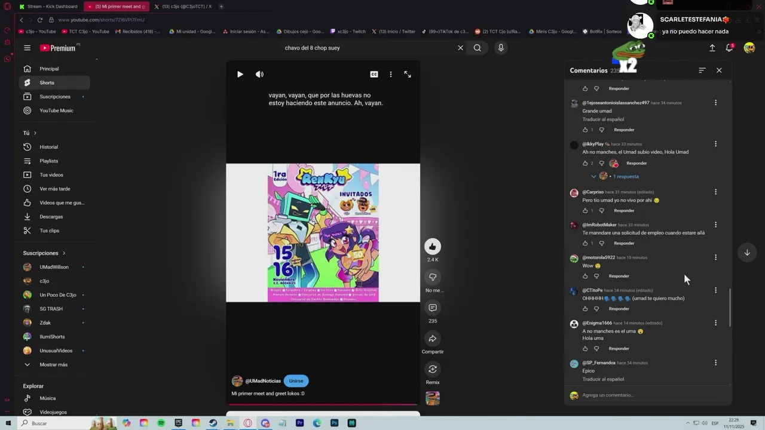This screenshot has width=765, height=430.
Task: Click Traducir al español under Epico
Action: (x=603, y=379)
